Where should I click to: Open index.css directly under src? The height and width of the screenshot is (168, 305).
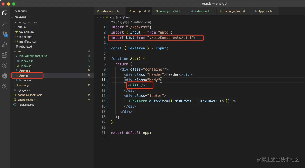pos(25,80)
